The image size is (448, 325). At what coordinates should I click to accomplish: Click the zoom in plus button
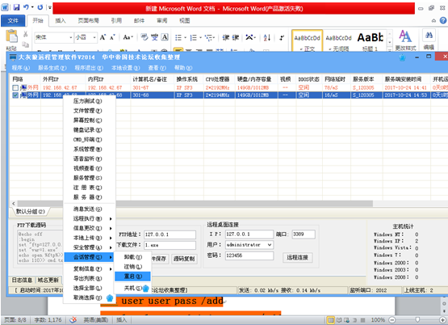(x=442, y=320)
